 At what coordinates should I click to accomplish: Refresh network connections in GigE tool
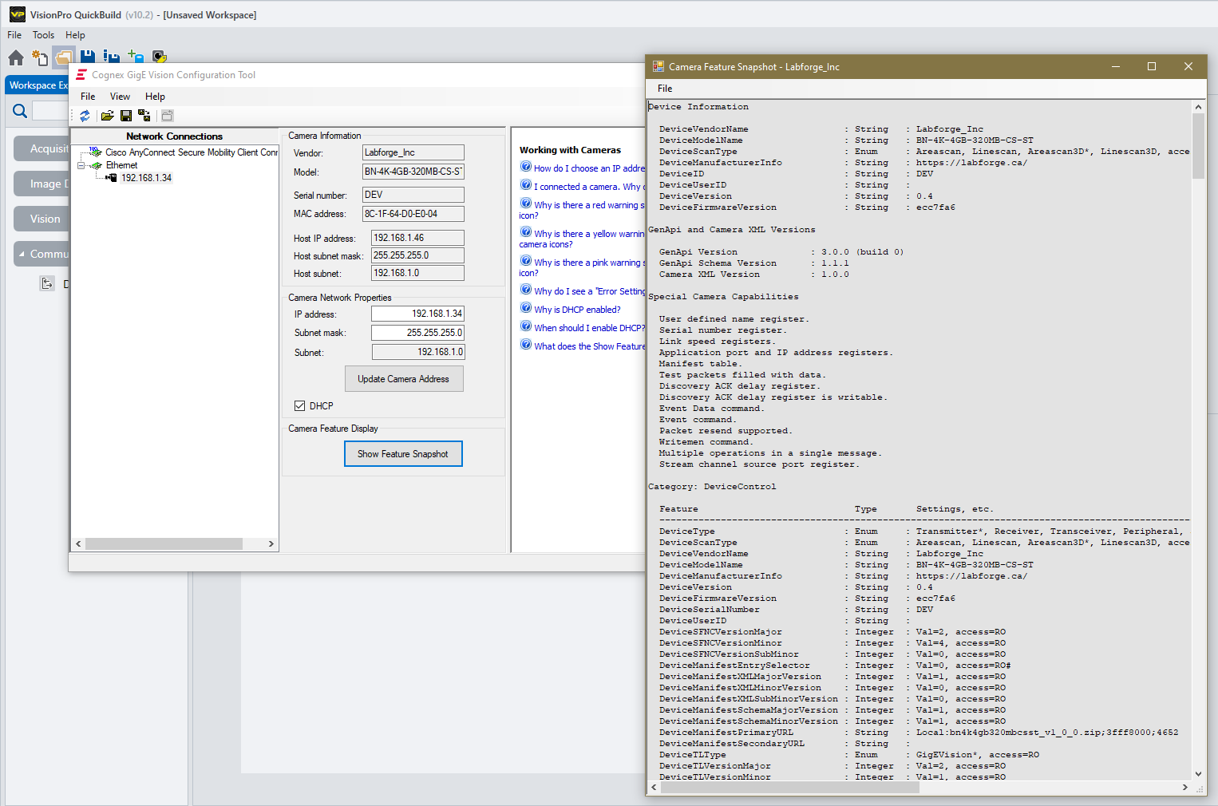(x=85, y=116)
